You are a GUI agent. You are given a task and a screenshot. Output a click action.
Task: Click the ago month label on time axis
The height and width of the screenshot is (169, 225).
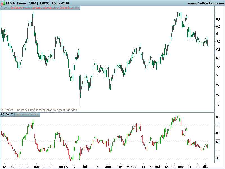click(x=108, y=167)
